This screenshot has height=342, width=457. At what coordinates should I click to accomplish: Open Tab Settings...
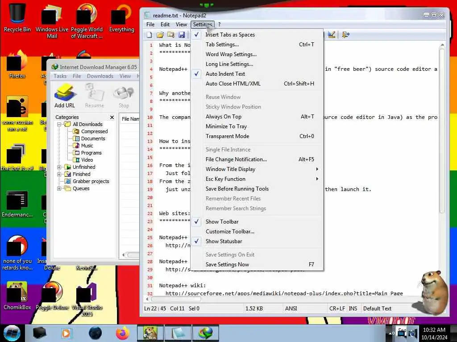257,45
